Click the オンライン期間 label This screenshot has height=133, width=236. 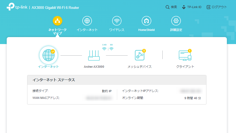click(x=133, y=98)
